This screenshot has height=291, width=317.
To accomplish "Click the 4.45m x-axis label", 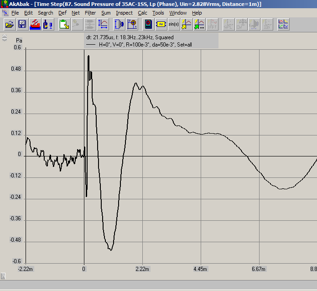I will (200, 269).
